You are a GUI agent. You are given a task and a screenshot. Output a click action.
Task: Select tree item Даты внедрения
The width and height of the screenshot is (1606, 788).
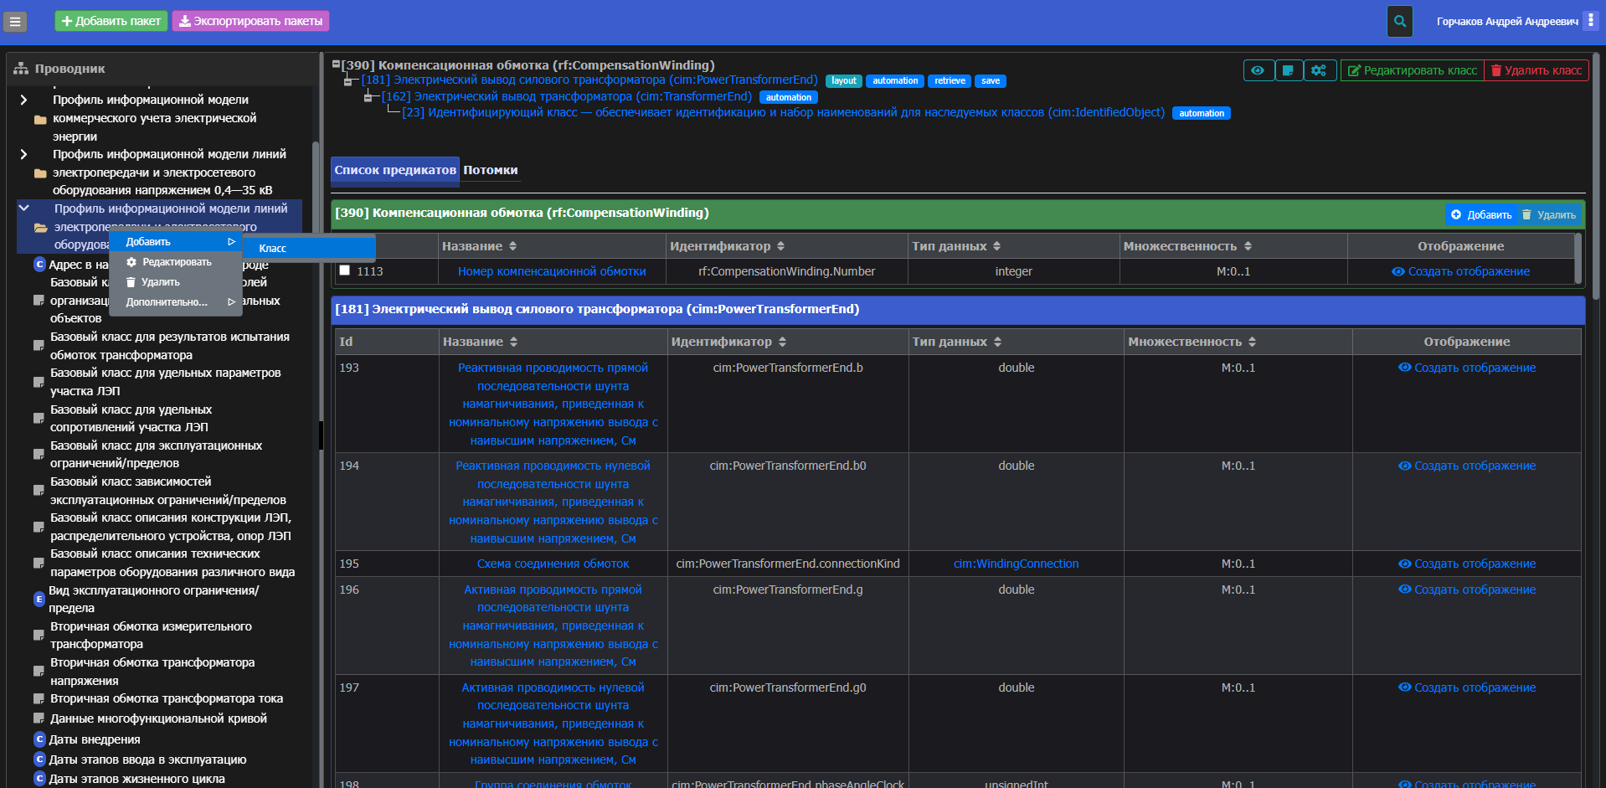pyautogui.click(x=95, y=739)
